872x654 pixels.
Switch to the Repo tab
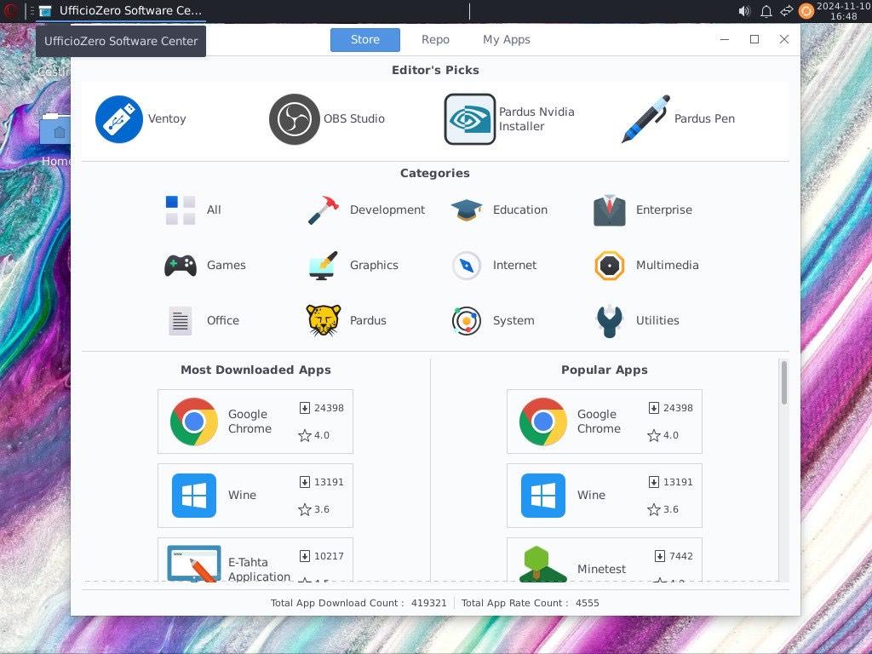(x=435, y=40)
